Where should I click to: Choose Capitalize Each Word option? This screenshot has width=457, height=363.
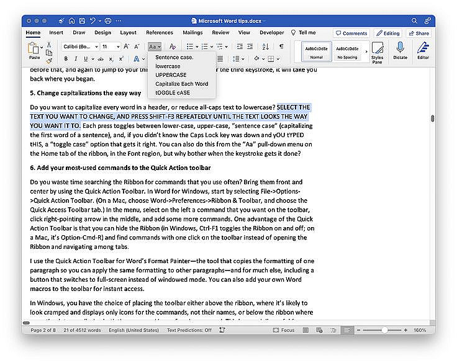(181, 84)
